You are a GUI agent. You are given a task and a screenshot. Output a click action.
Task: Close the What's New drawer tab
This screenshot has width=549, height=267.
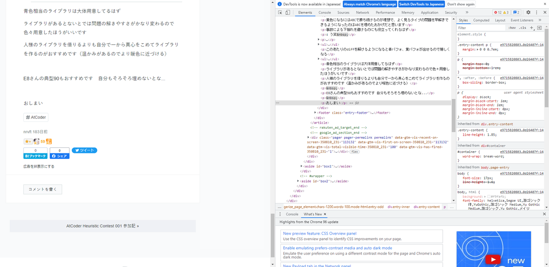pos(325,214)
